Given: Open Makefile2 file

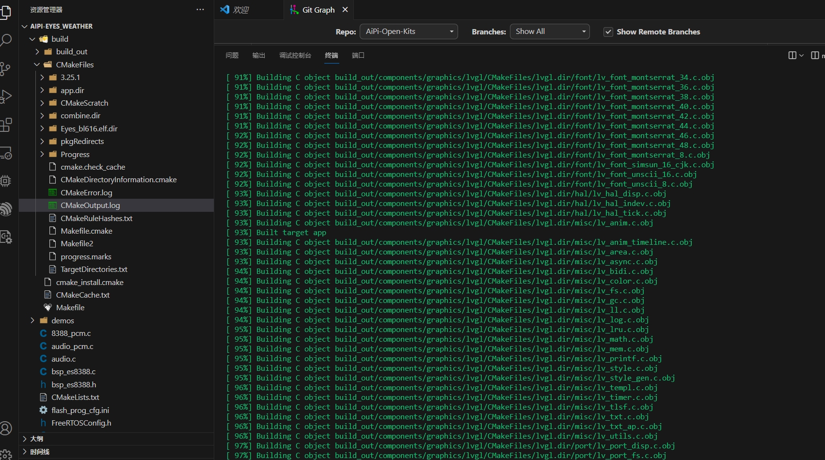Looking at the screenshot, I should (x=116, y=243).
